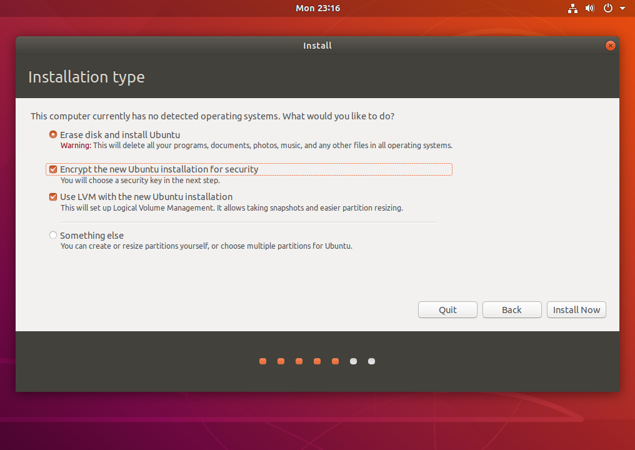Click Install Now to begin installation
The height and width of the screenshot is (450, 635).
[576, 310]
